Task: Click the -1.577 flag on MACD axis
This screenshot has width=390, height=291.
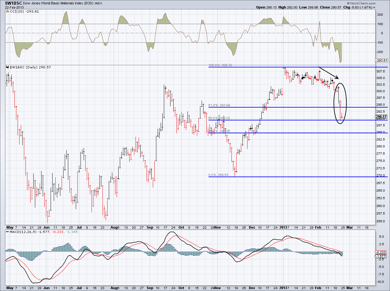Action: (381, 256)
